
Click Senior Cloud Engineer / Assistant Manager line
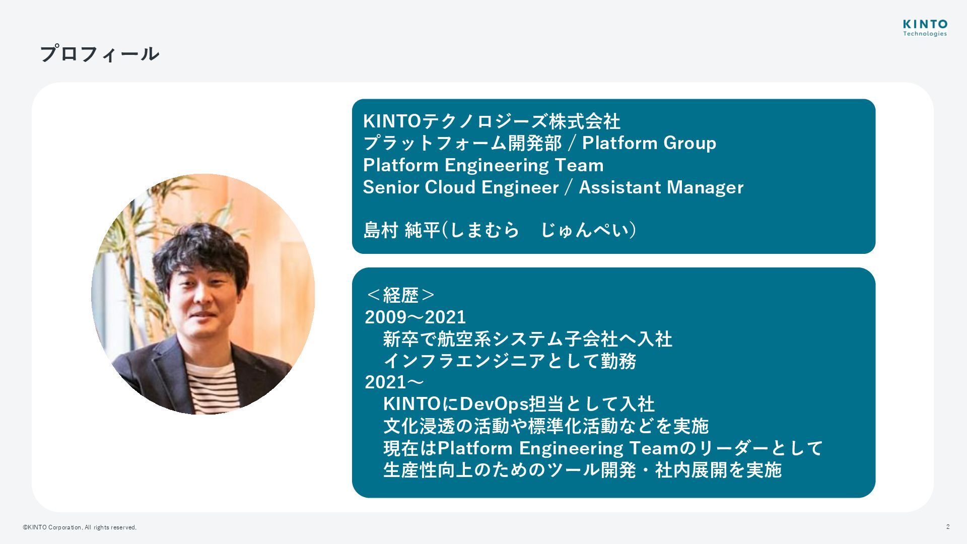pos(553,187)
